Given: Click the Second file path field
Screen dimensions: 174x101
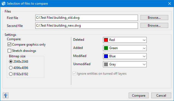Looking at the screenshot, I should [87, 26].
